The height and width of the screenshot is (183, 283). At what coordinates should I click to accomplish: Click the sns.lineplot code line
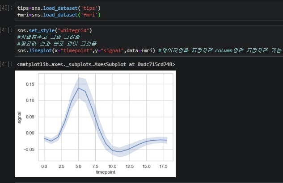[x=149, y=50]
